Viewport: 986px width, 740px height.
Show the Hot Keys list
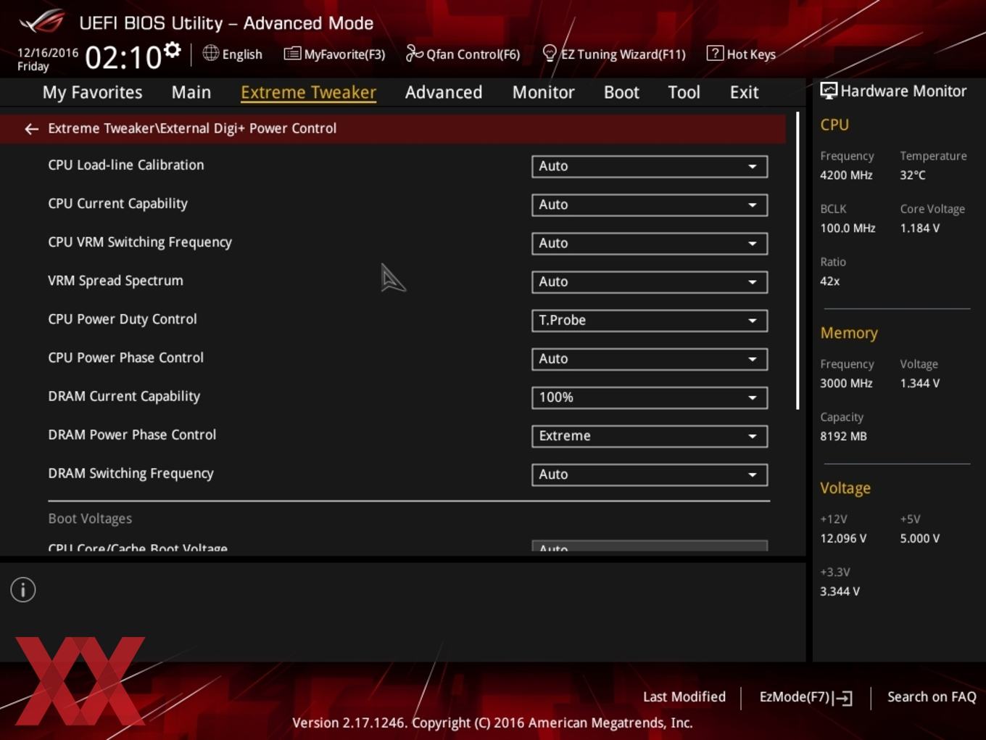741,54
